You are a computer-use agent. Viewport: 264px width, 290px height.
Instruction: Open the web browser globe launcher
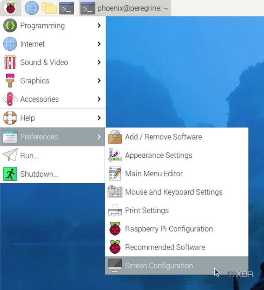(x=31, y=8)
